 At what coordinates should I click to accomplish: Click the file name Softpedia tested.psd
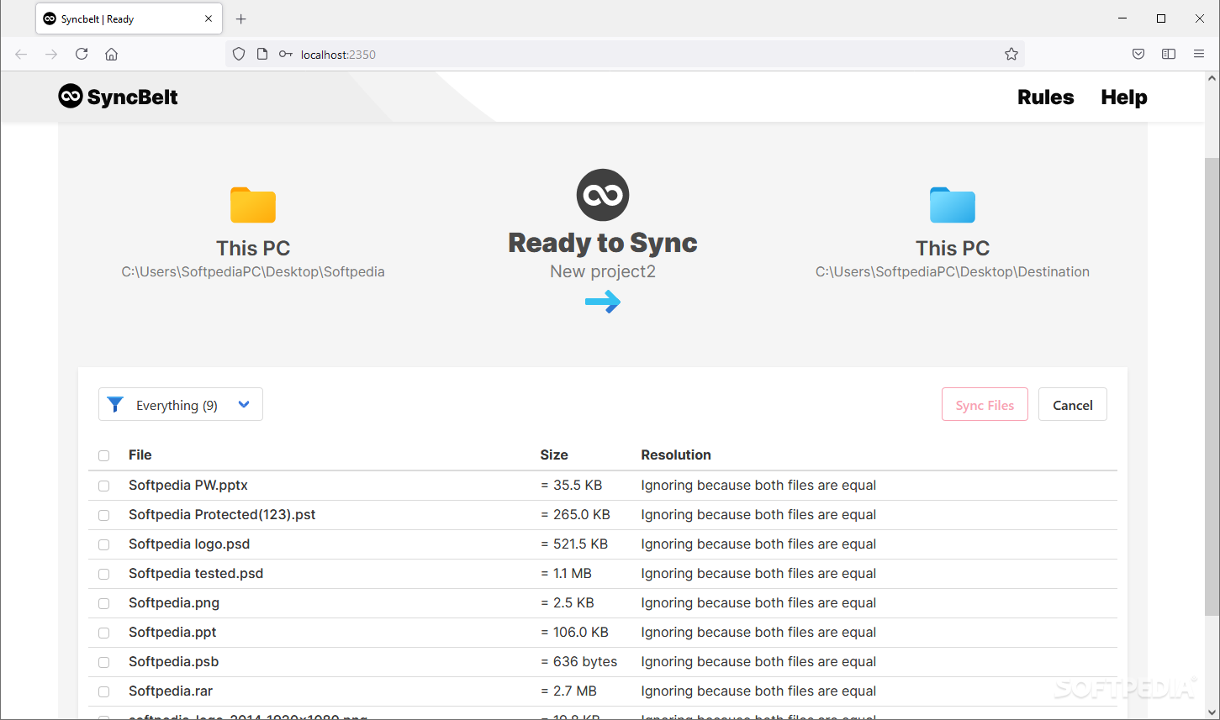[196, 573]
